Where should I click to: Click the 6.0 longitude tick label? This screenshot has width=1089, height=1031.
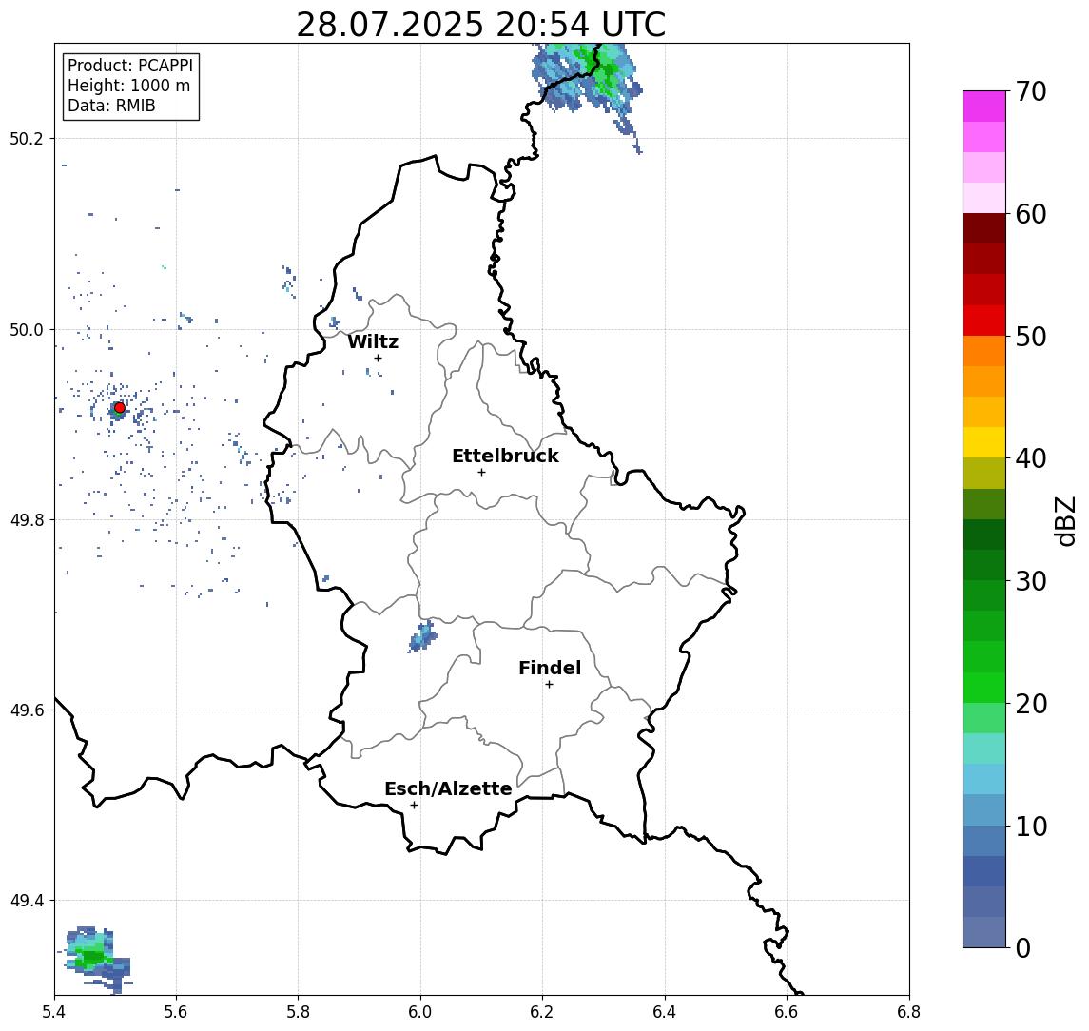tap(420, 1012)
